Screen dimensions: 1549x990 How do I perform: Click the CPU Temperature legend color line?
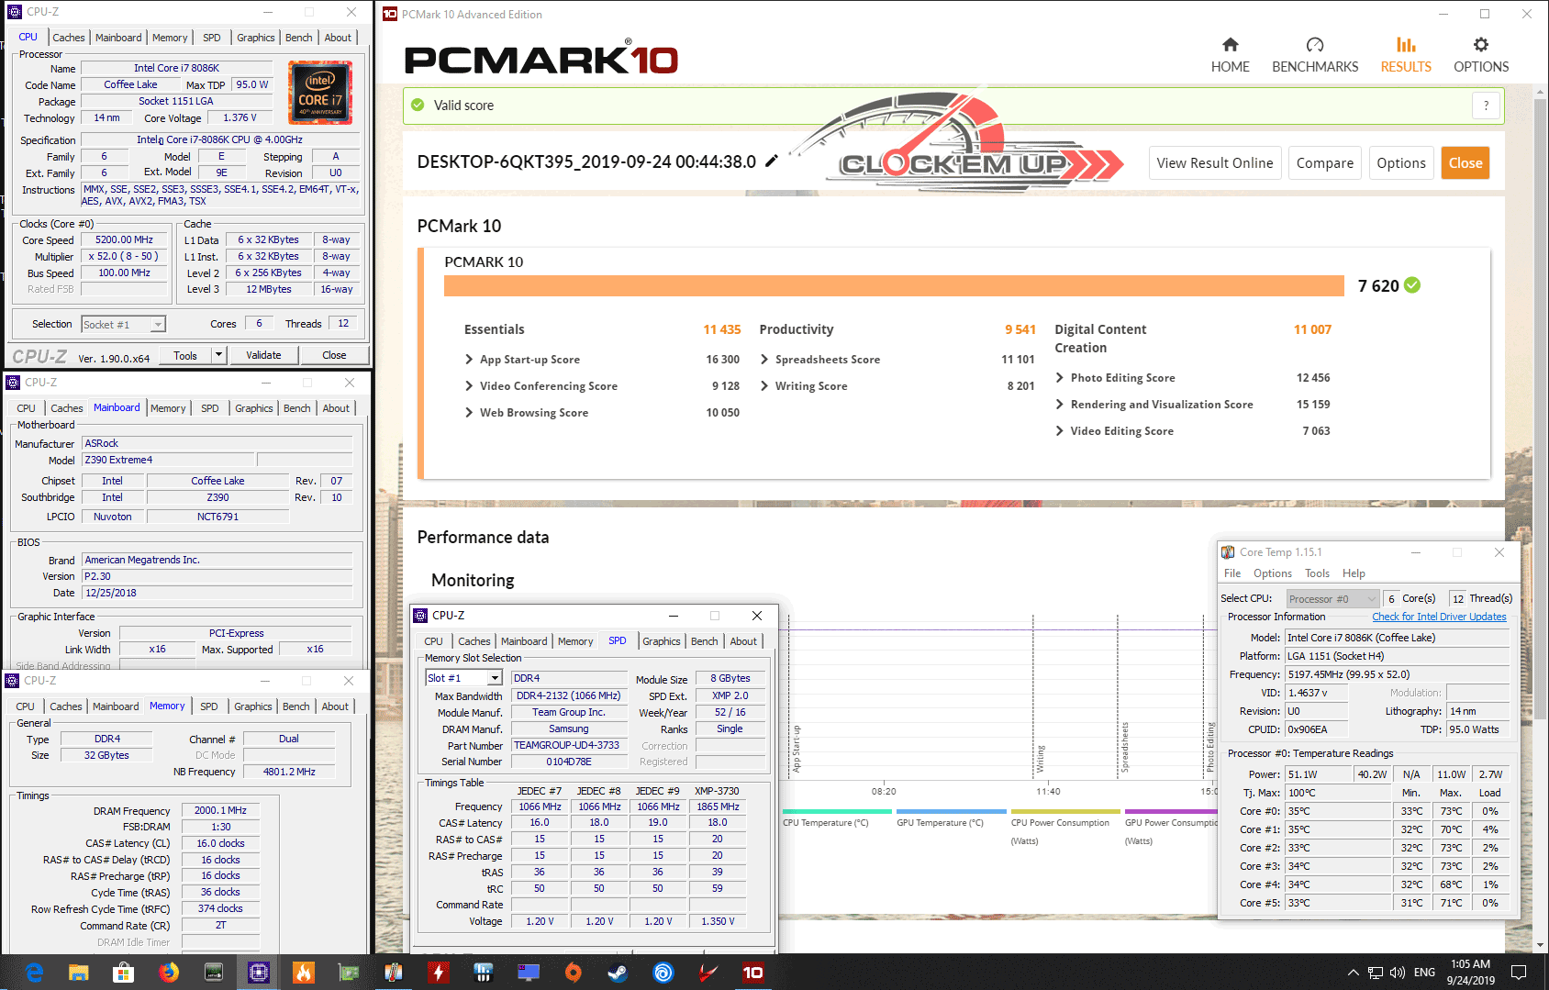(836, 811)
